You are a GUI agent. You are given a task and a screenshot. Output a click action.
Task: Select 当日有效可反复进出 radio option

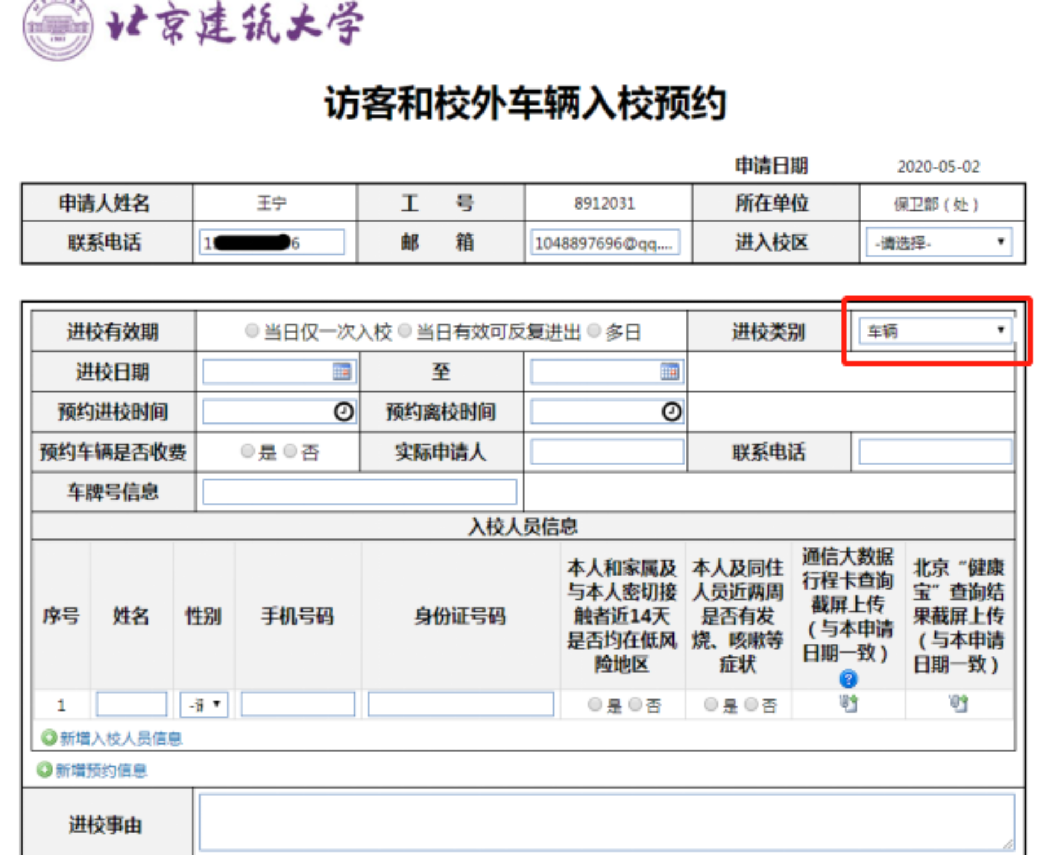click(x=405, y=331)
